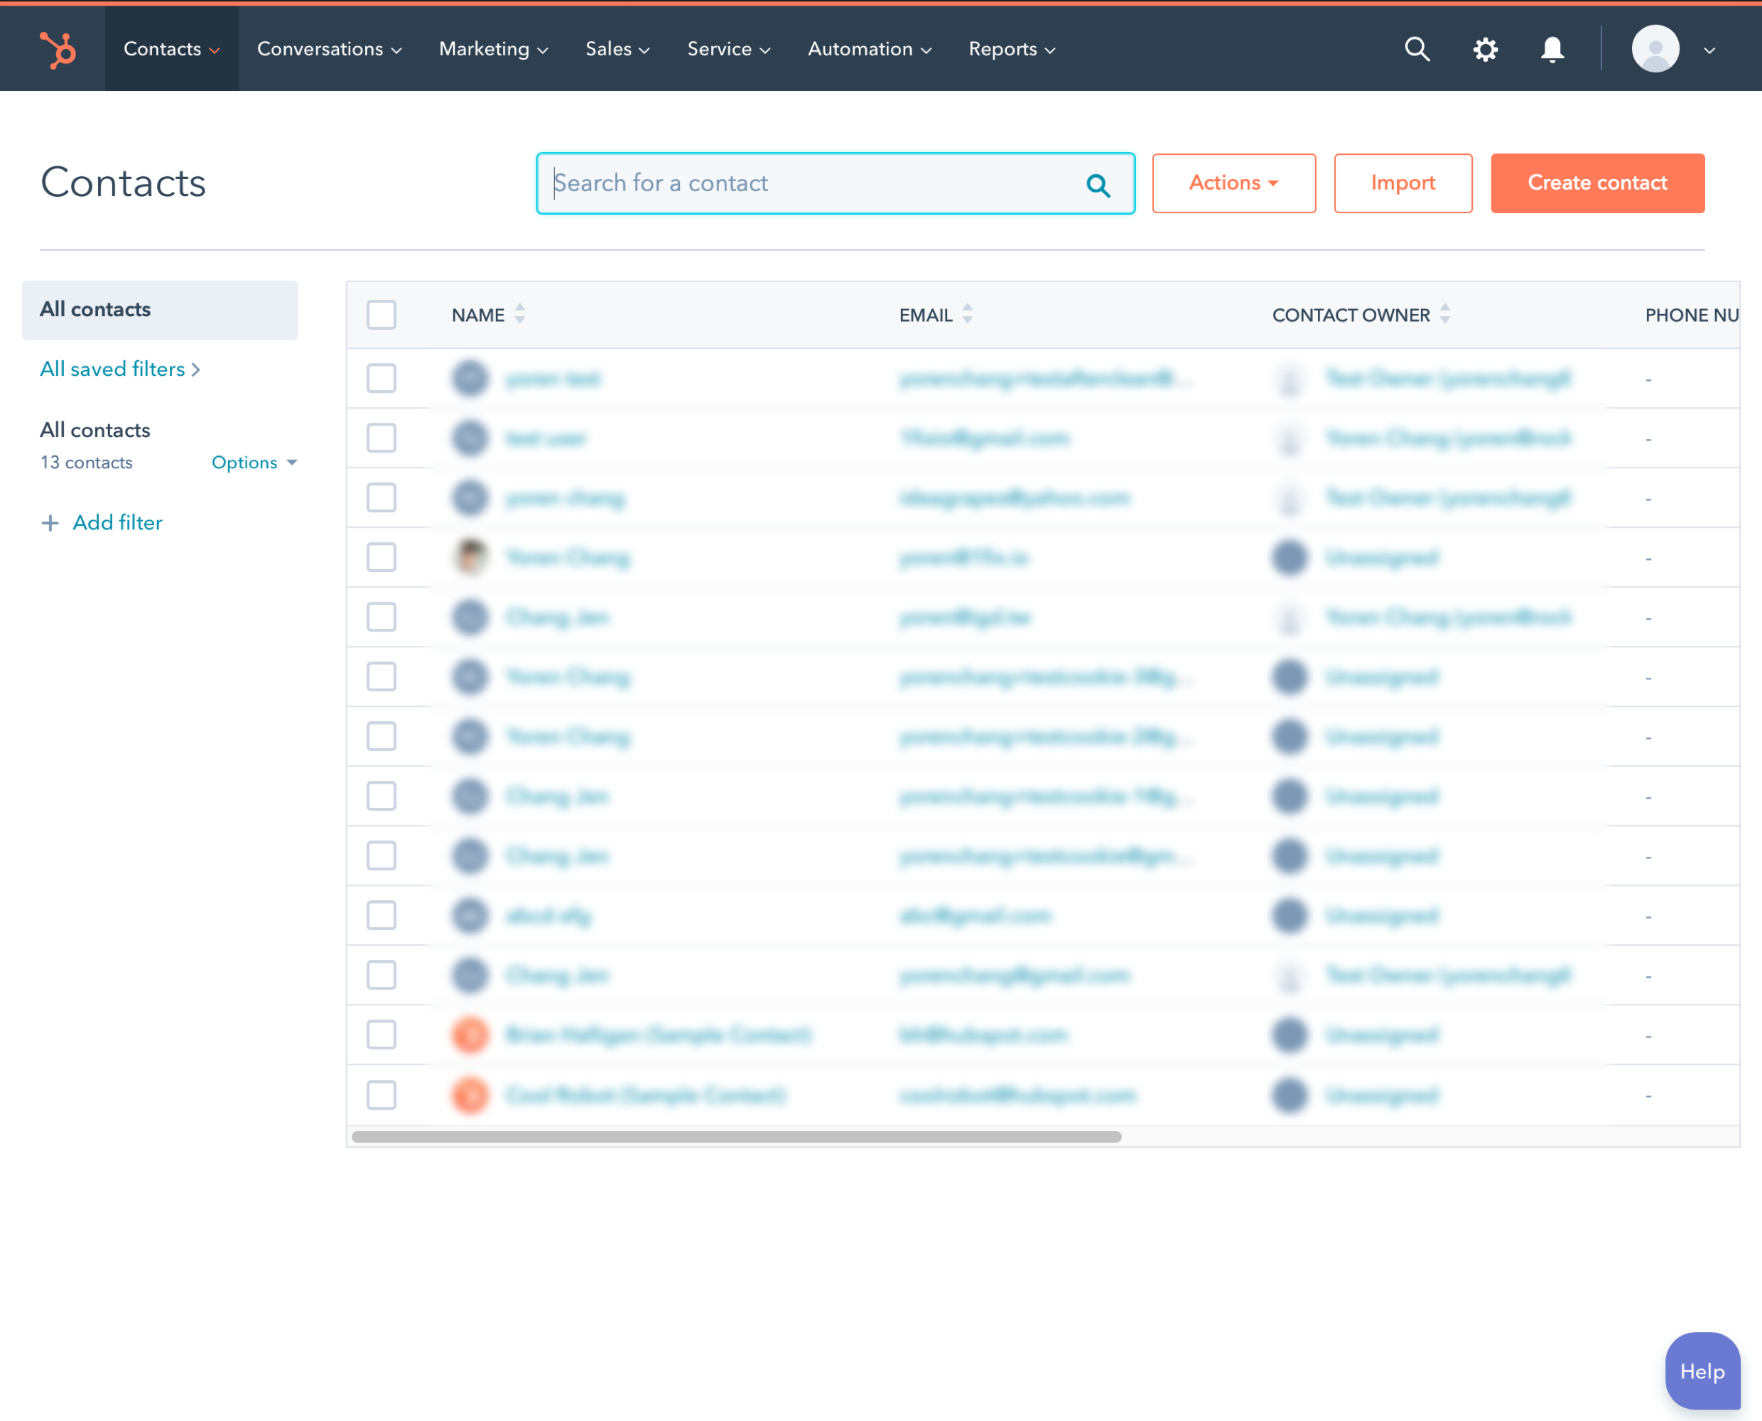Click the magnifier inside contact search field
Viewport: 1762px width, 1421px height.
click(x=1098, y=185)
